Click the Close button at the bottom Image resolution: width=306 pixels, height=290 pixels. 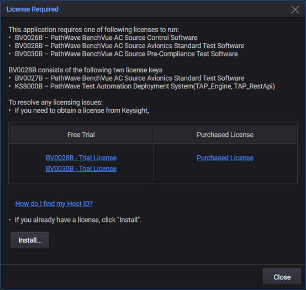282,277
